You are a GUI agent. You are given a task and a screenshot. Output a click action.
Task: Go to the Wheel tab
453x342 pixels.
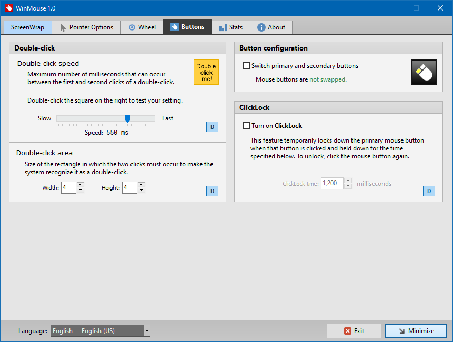click(x=142, y=27)
